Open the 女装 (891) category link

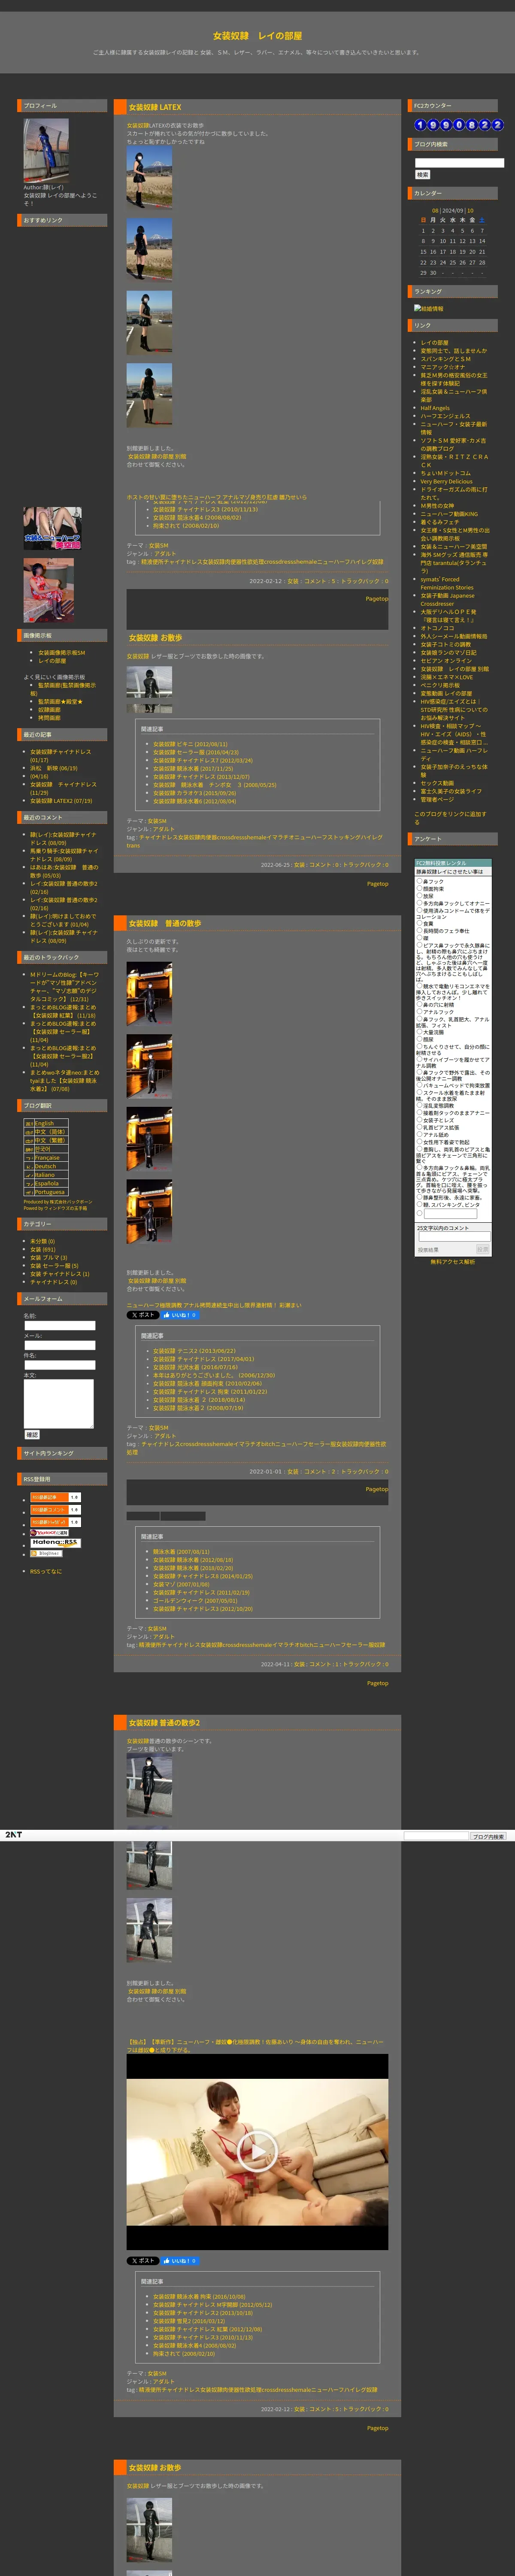(43, 1249)
